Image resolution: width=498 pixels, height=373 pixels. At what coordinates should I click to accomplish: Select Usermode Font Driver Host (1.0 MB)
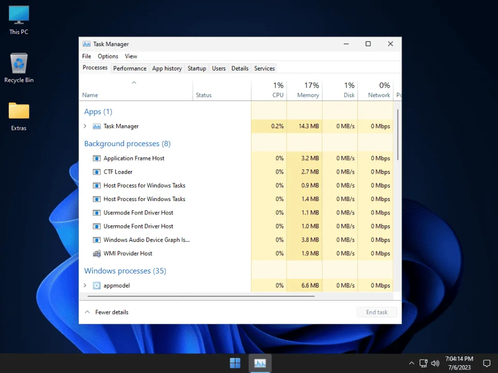(237, 226)
